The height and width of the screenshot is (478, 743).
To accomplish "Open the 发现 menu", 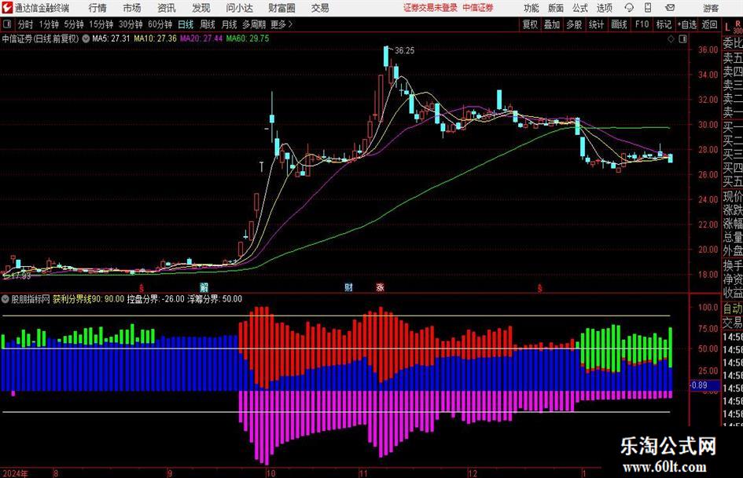I will [201, 8].
